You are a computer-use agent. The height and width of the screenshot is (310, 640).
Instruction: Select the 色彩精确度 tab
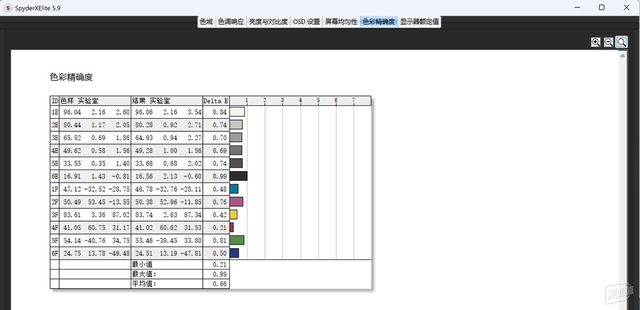(x=379, y=22)
